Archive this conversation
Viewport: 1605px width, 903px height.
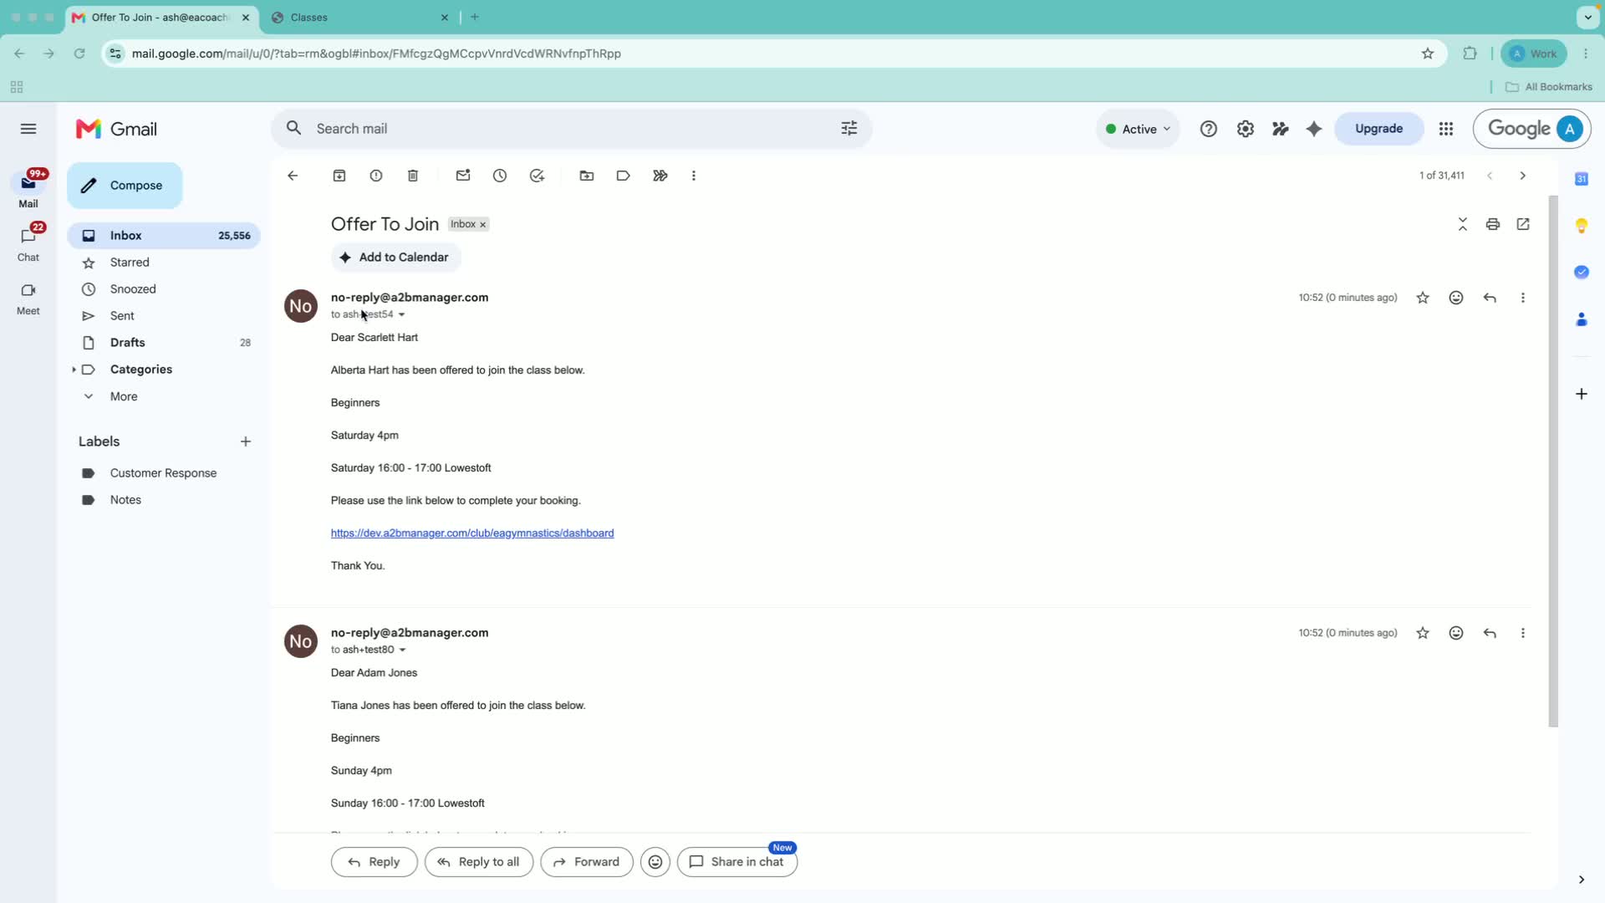[339, 176]
